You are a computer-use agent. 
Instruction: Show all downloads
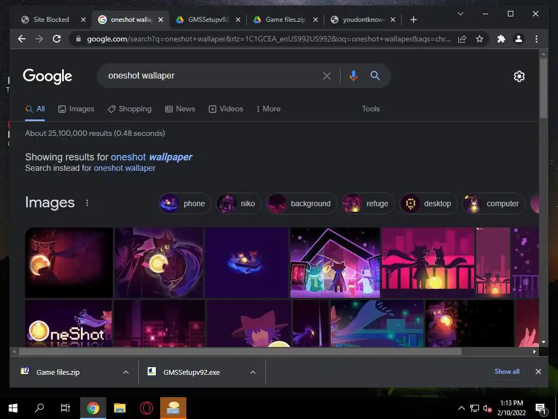[x=507, y=371]
